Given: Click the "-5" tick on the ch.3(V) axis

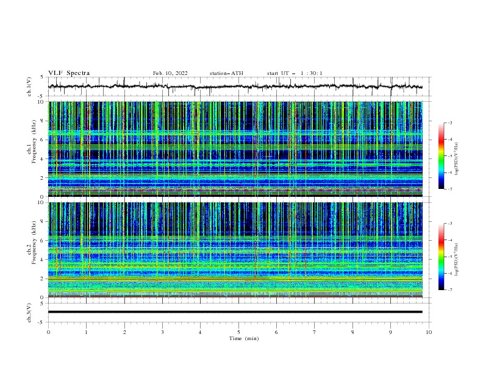Looking at the screenshot, I should (x=41, y=322).
